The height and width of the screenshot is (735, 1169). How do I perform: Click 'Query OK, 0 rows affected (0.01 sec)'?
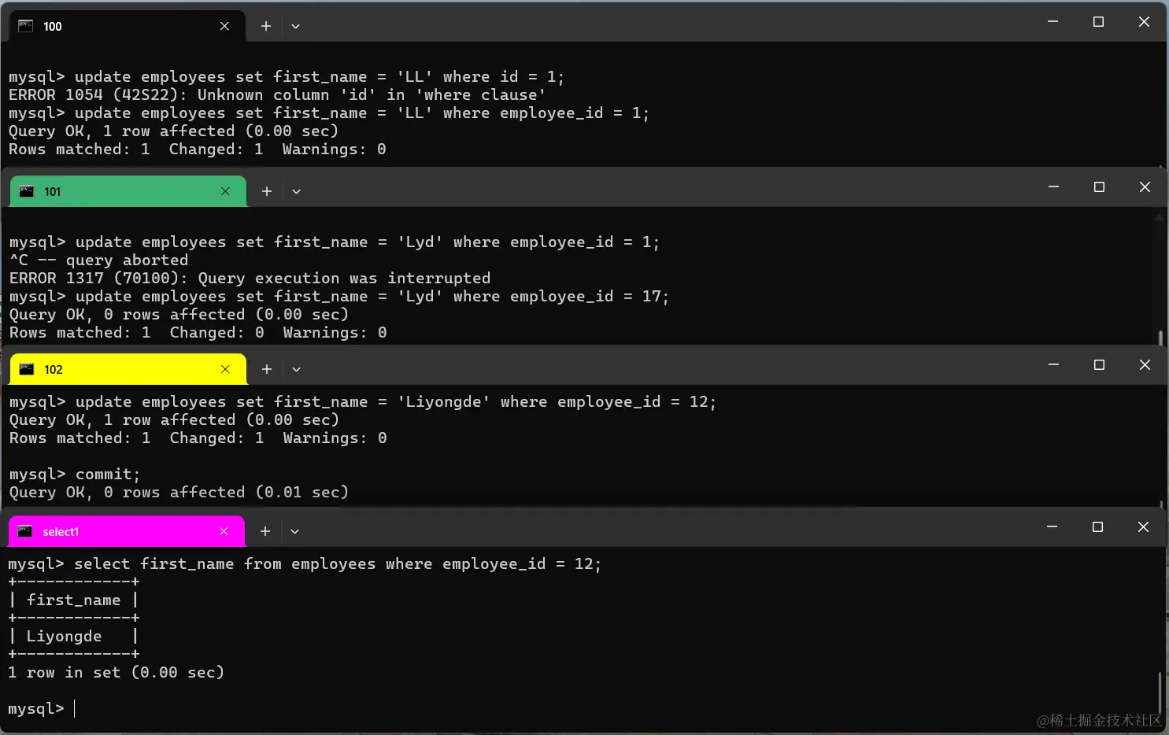tap(179, 492)
